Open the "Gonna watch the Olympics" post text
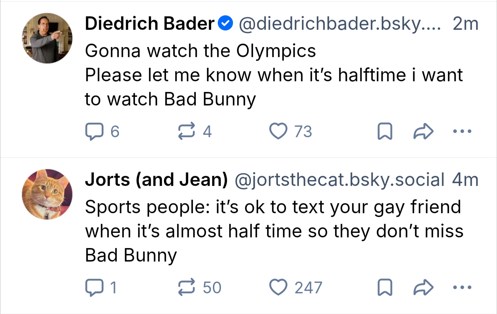Image resolution: width=497 pixels, height=314 pixels. point(200,51)
